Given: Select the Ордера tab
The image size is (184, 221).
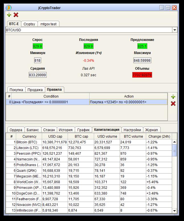Looking at the screenshot, I should pyautogui.click(x=16, y=130).
